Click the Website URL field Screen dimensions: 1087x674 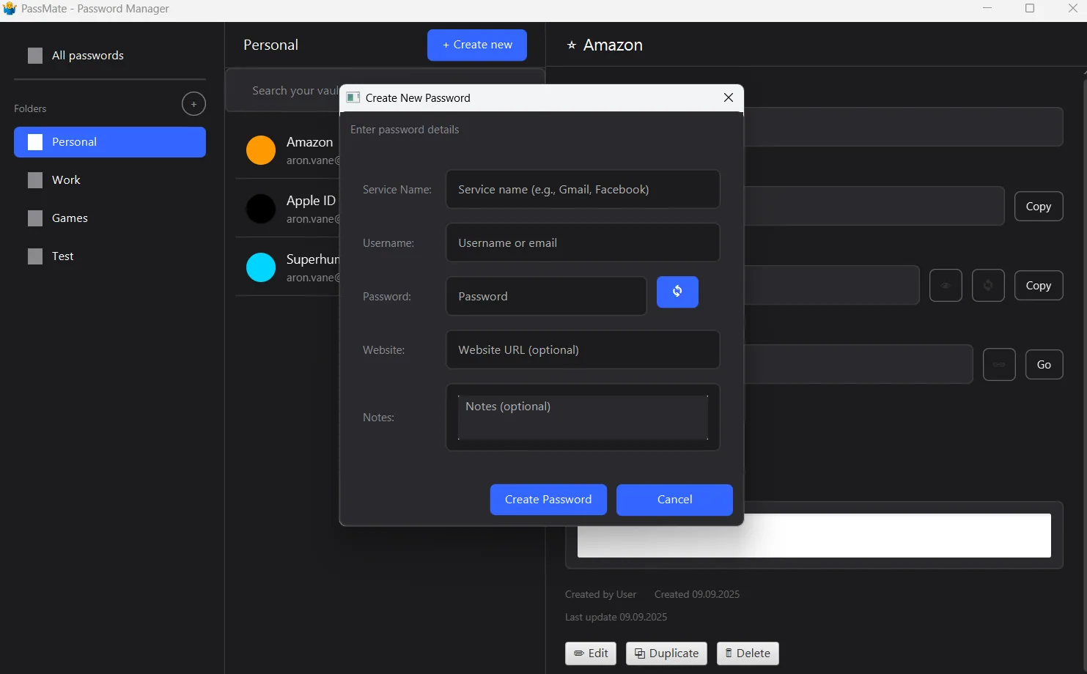[583, 349]
